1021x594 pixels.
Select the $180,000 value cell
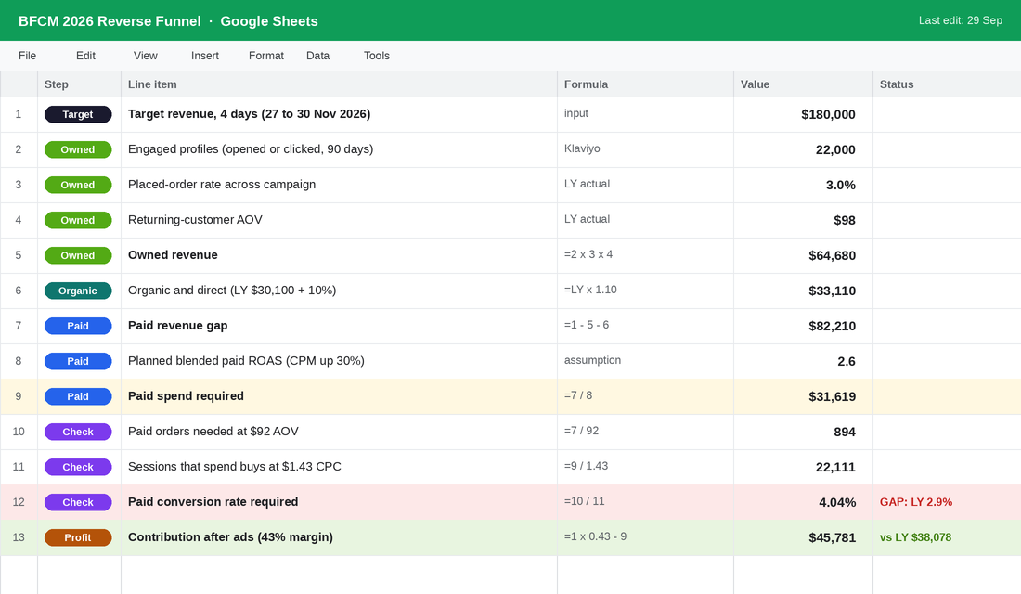pyautogui.click(x=803, y=115)
